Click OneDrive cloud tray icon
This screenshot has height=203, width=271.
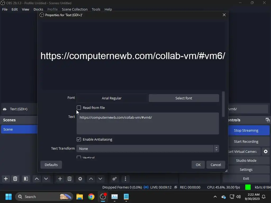tap(223, 197)
